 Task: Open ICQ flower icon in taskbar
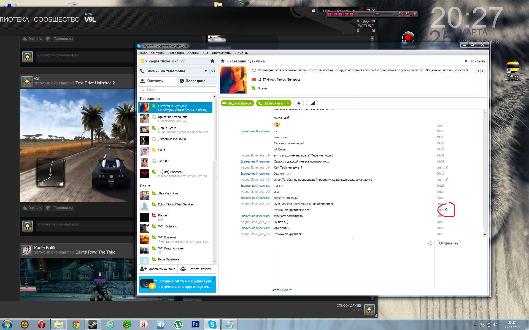(127, 324)
